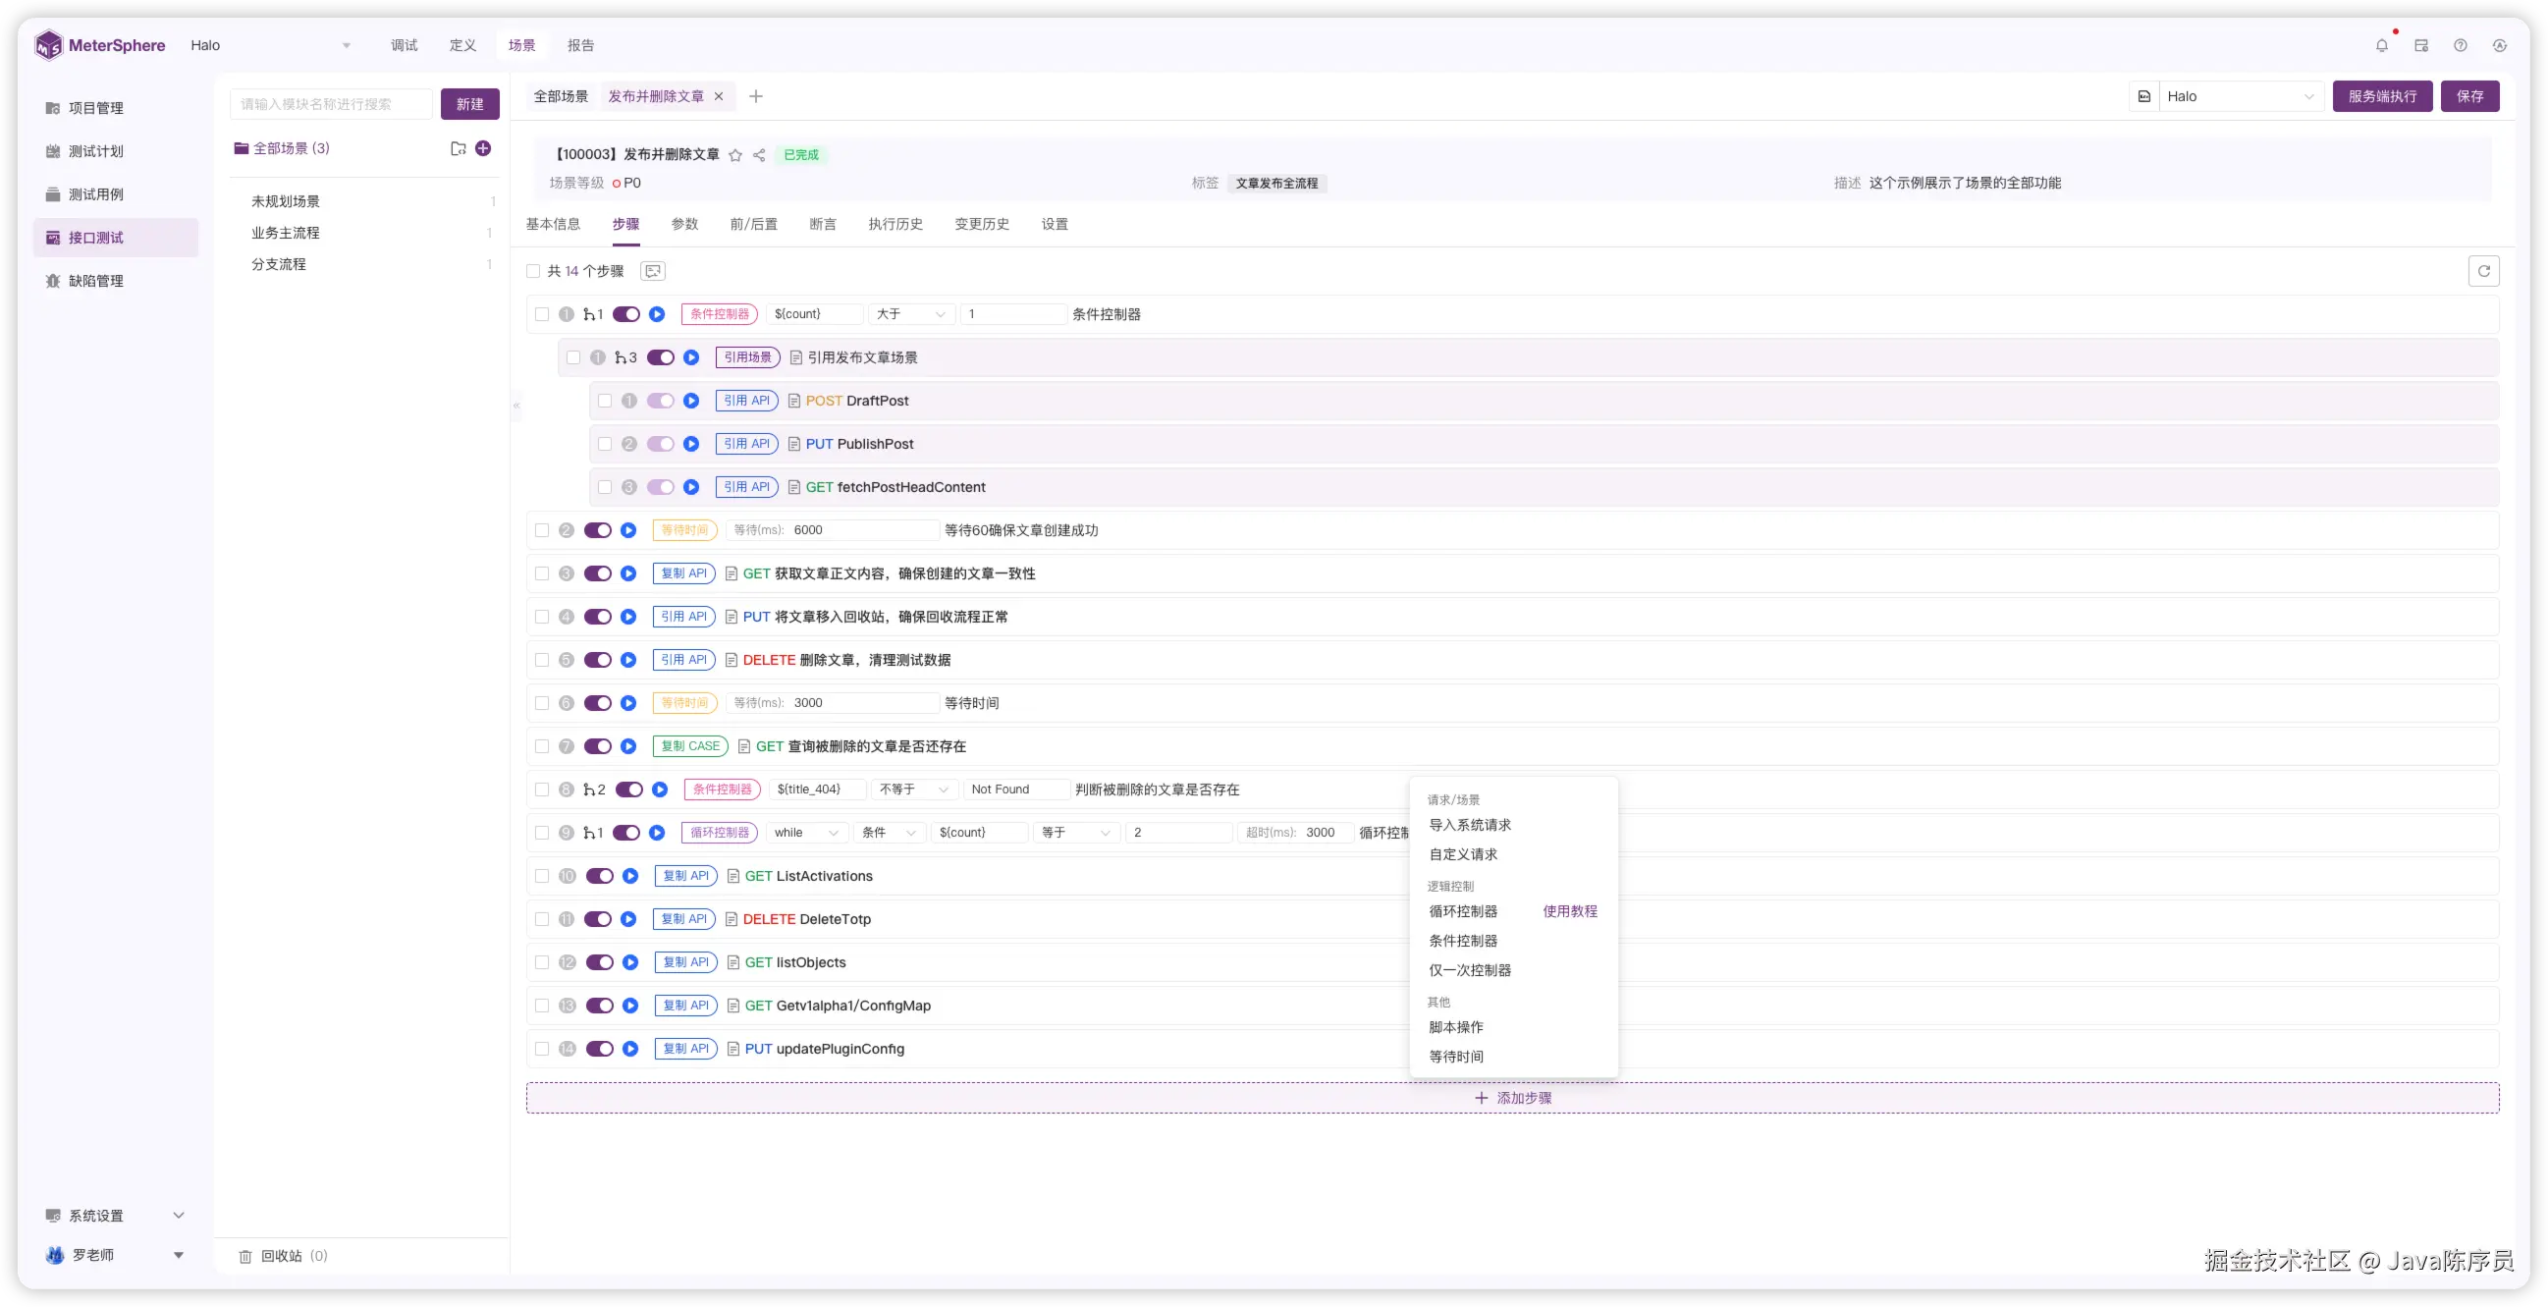Click the refresh icon at steps list right

point(2483,271)
